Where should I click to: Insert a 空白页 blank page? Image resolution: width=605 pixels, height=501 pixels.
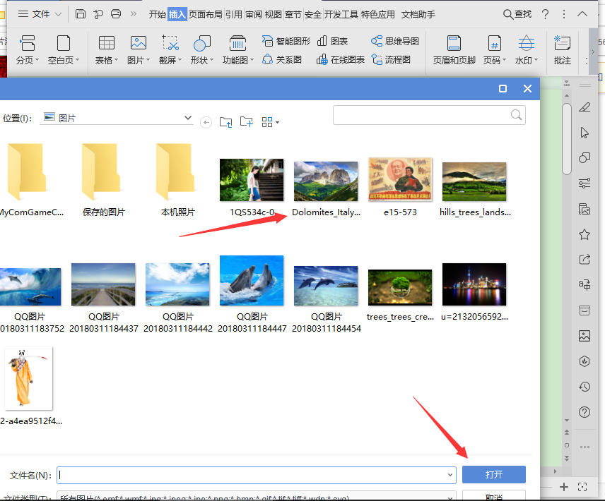pyautogui.click(x=64, y=49)
